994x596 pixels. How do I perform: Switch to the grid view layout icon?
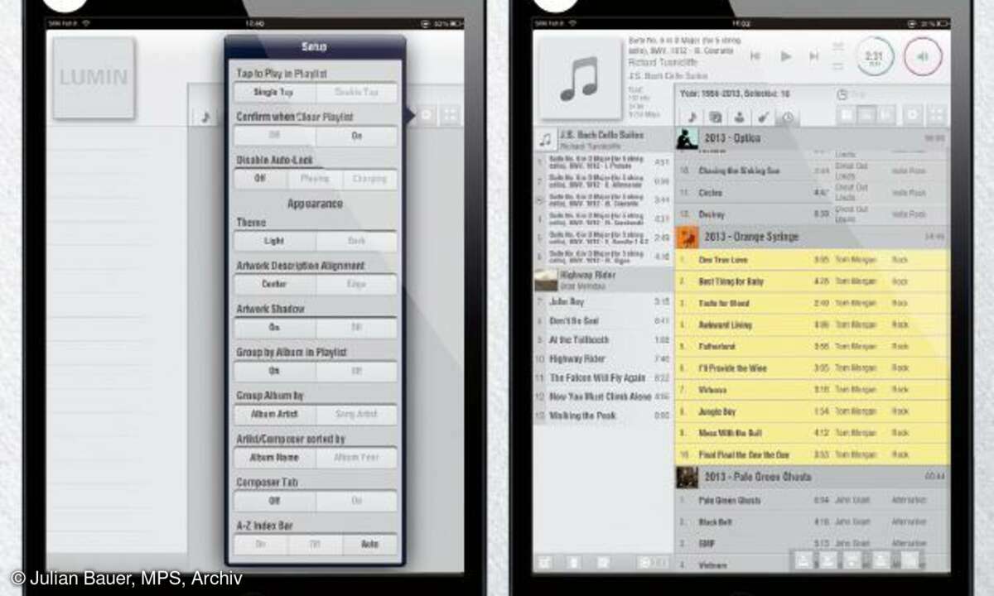click(847, 115)
